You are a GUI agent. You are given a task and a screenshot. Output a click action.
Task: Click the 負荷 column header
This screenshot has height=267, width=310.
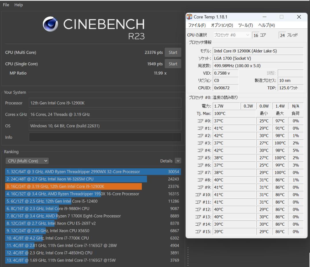coord(296,113)
